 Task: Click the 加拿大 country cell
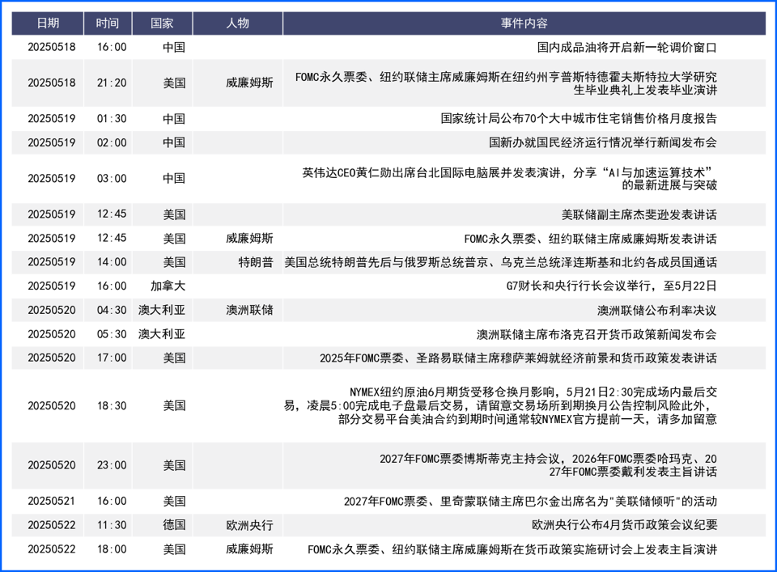168,286
